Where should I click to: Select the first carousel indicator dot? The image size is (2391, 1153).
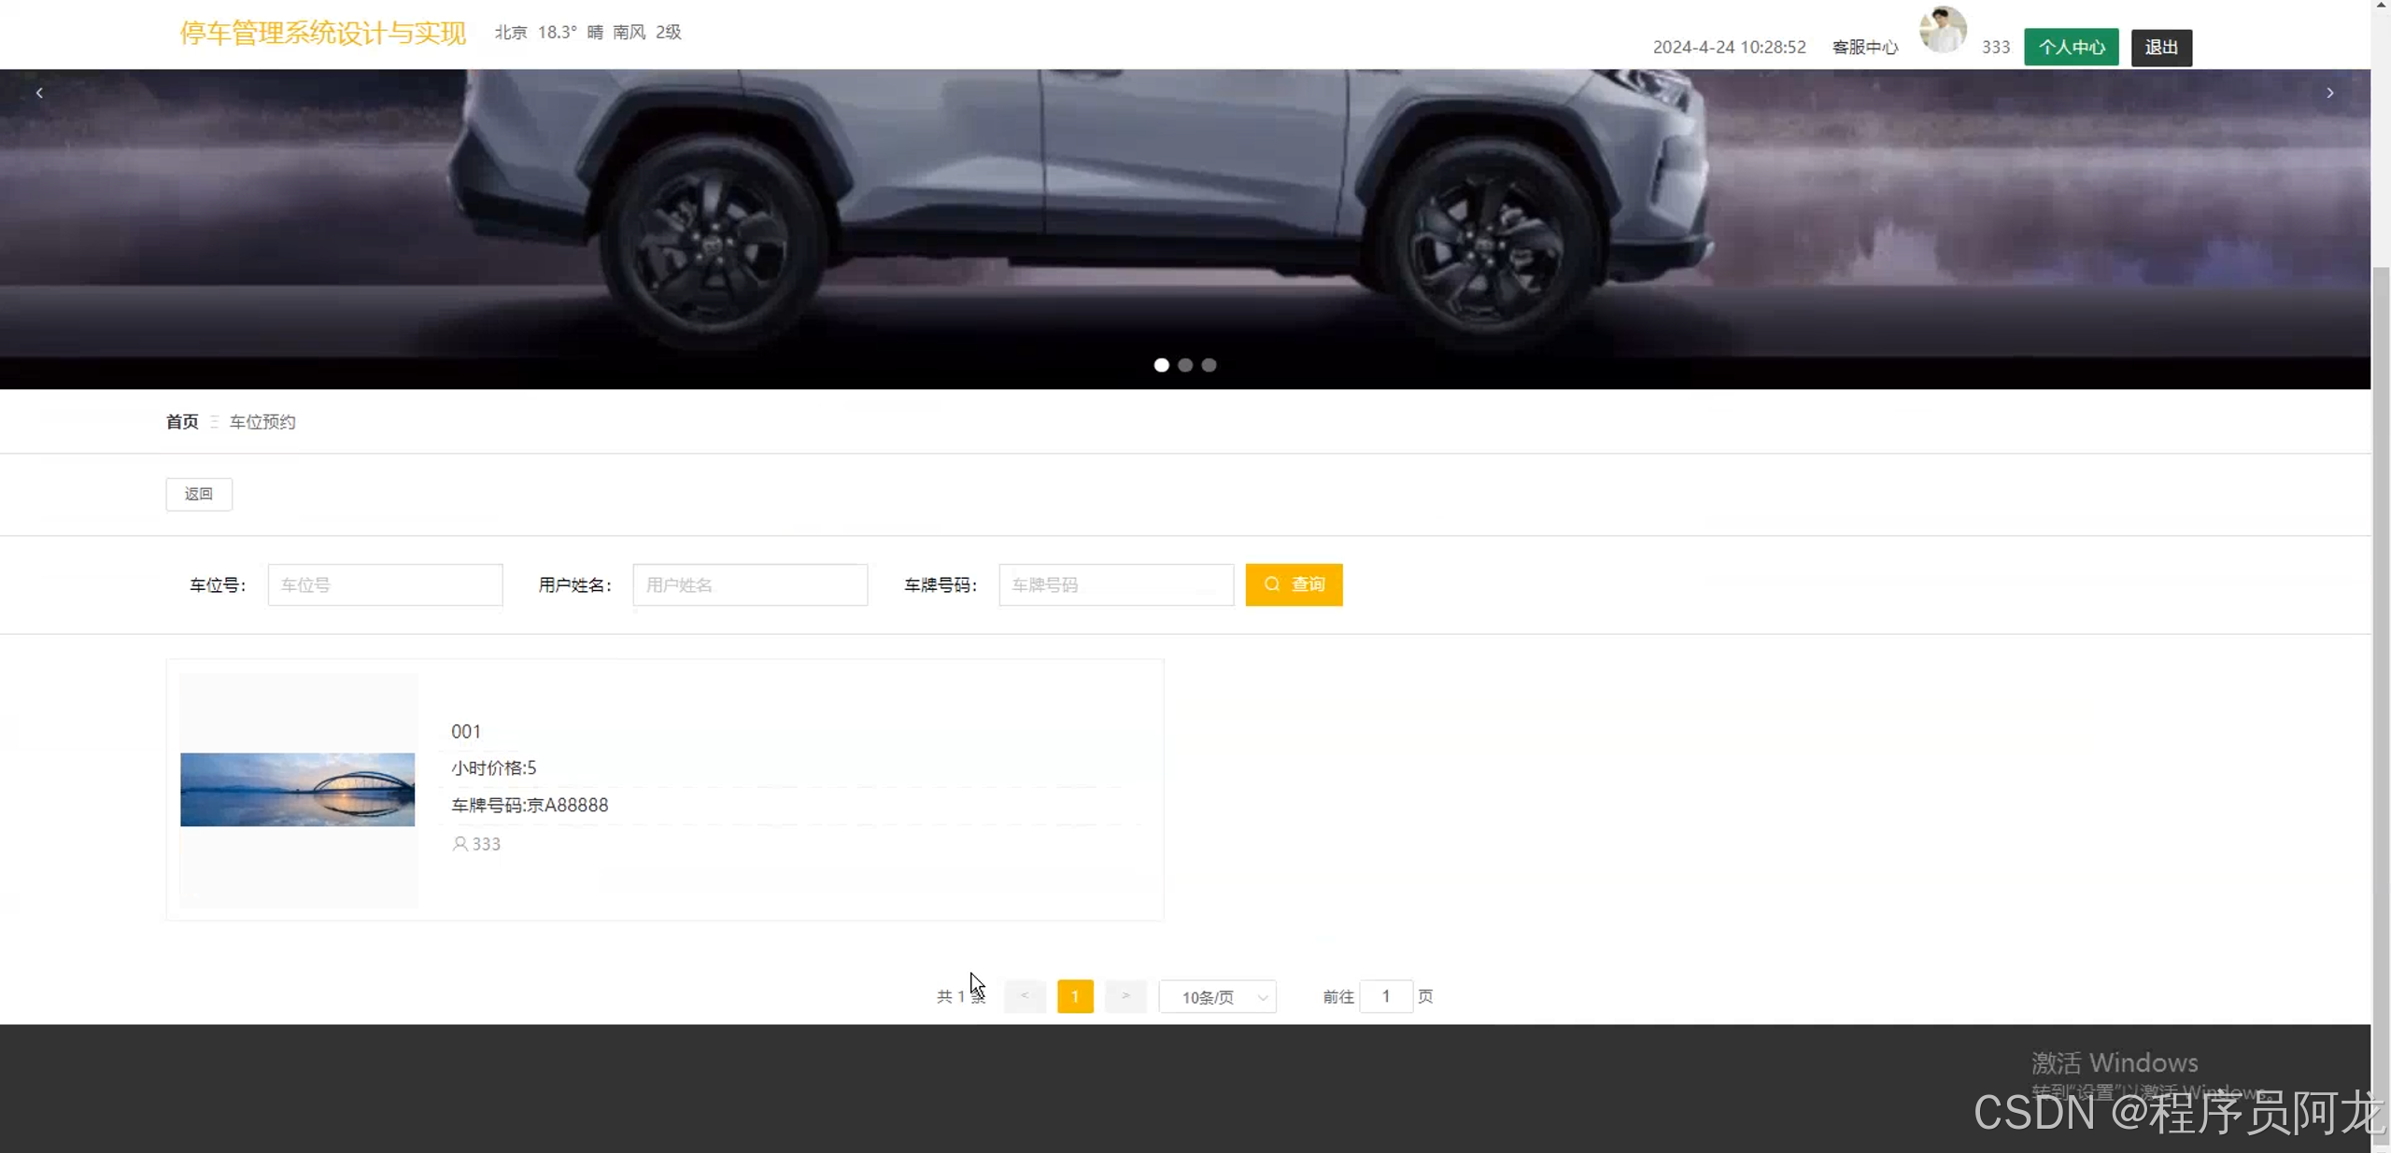(1161, 365)
